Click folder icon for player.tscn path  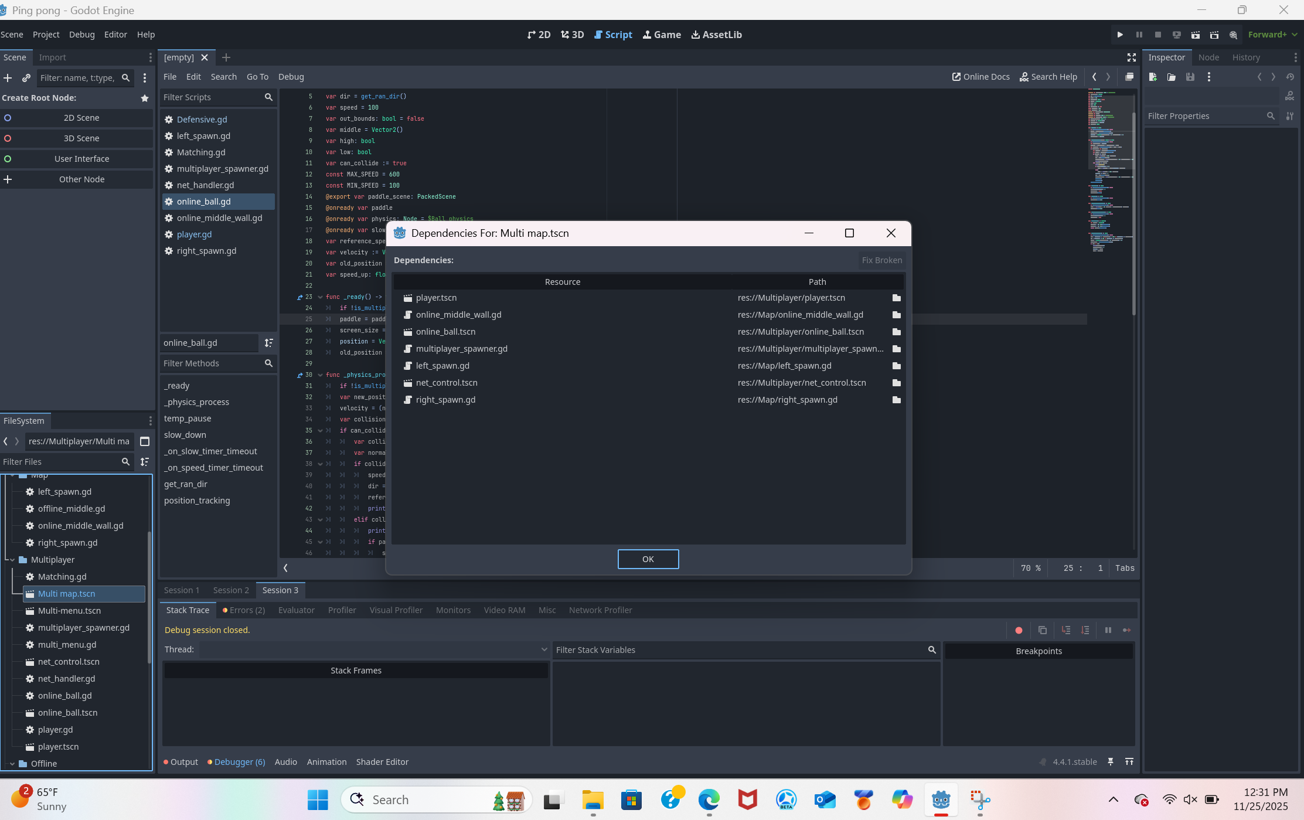(x=896, y=298)
